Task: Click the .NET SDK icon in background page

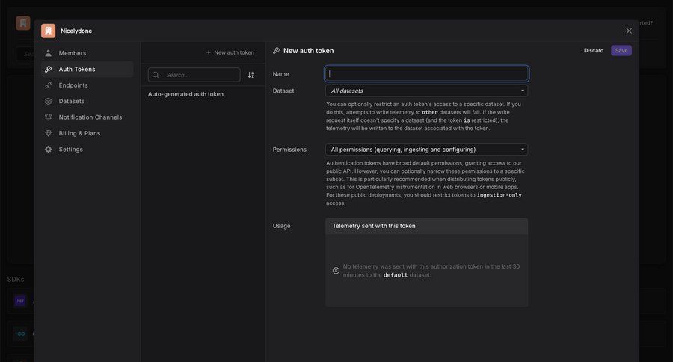Action: pyautogui.click(x=20, y=301)
